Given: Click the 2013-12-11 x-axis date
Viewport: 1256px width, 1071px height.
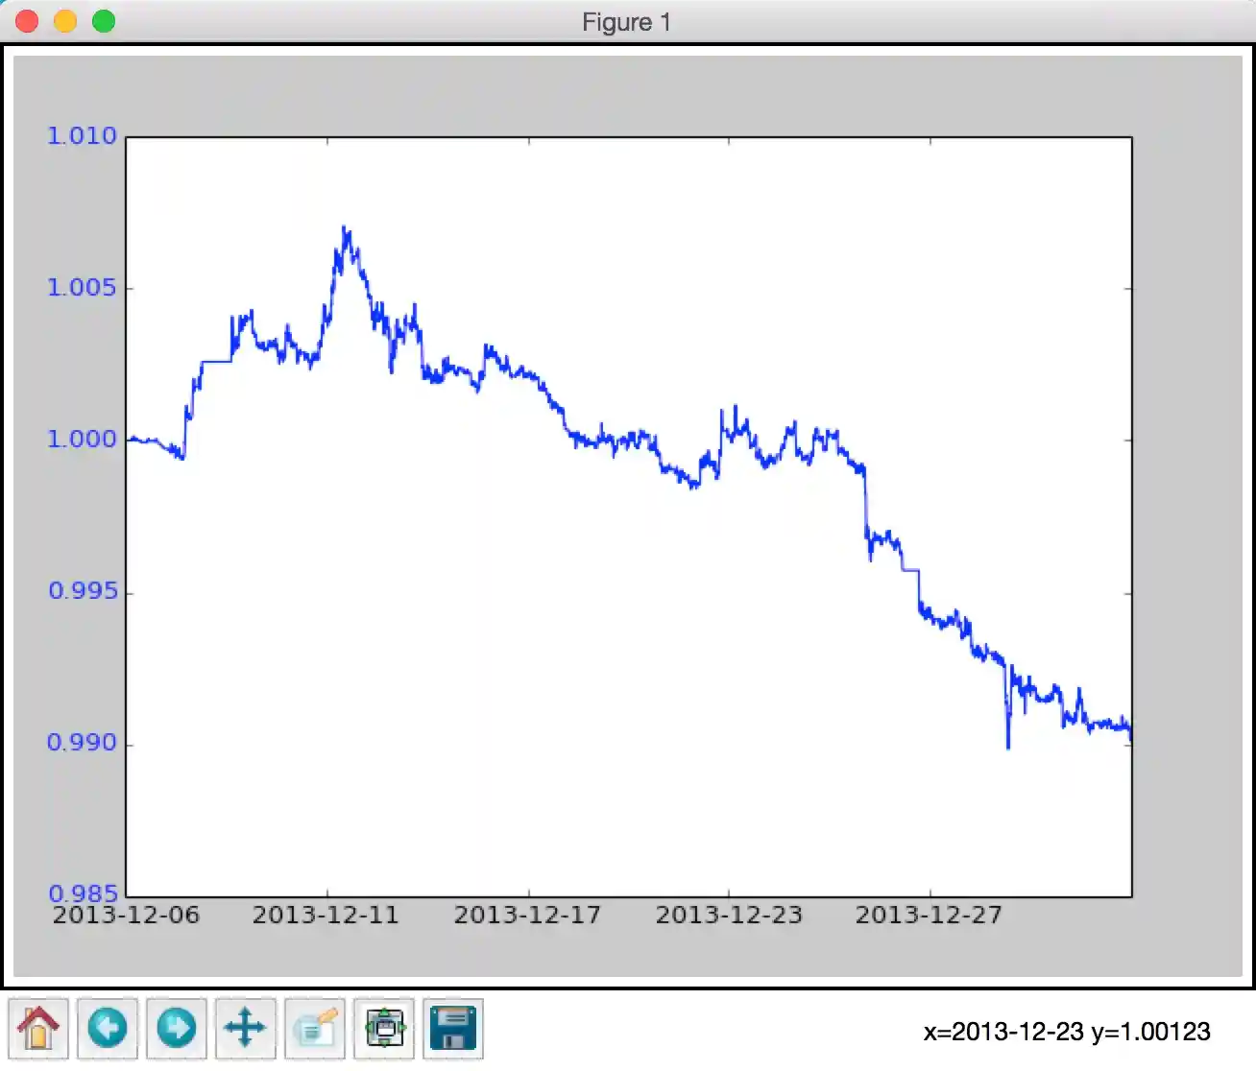Looking at the screenshot, I should (x=326, y=916).
